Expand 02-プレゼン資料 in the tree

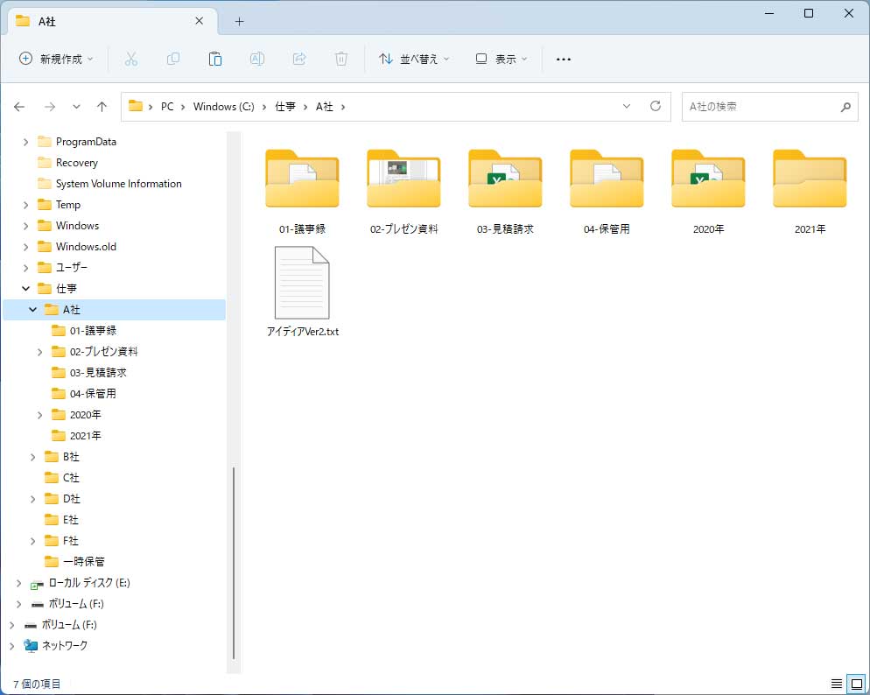point(40,352)
